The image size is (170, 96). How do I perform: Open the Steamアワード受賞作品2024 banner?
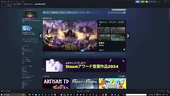pyautogui.click(x=84, y=65)
